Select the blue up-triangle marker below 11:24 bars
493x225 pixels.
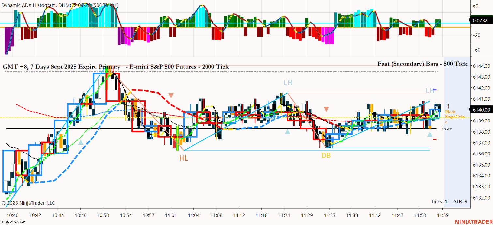click(x=287, y=132)
